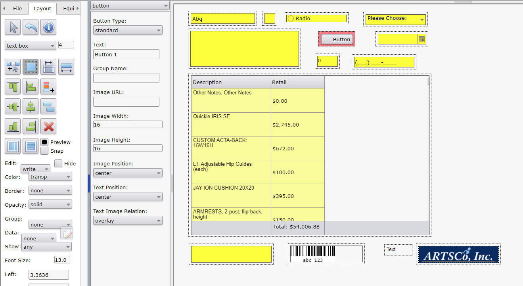Align selected elements to right edge
This screenshot has width=523, height=286.
pyautogui.click(x=31, y=126)
